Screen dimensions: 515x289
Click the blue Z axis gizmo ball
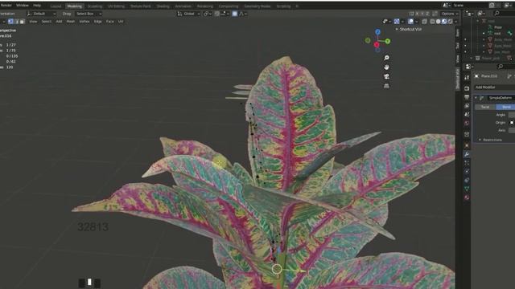tap(377, 32)
